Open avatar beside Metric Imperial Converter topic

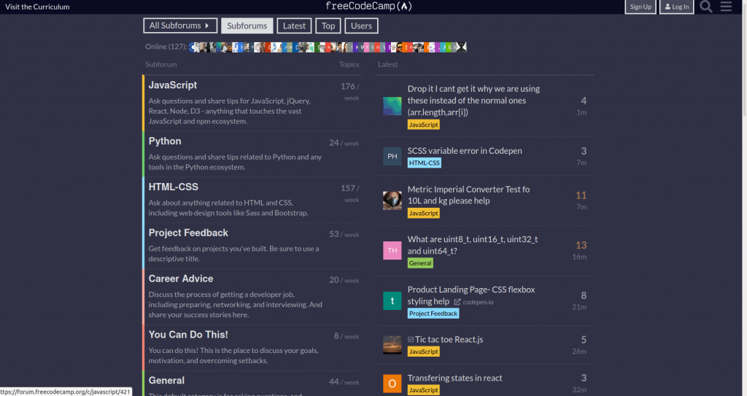pos(392,201)
